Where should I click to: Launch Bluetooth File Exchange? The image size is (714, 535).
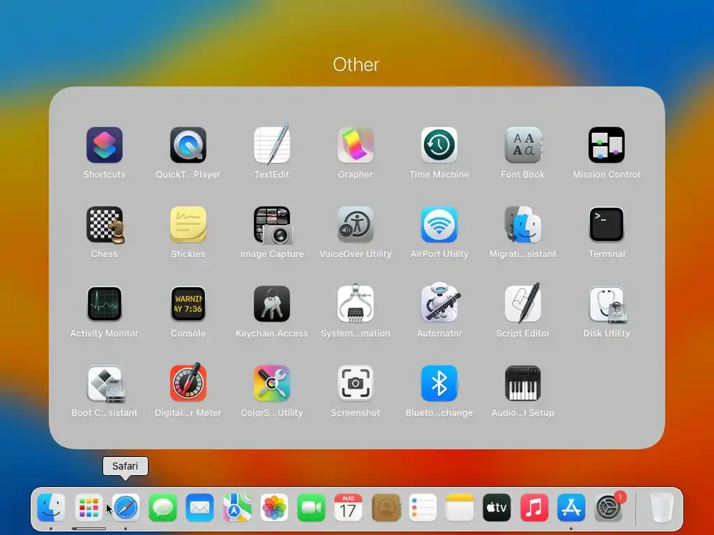439,384
